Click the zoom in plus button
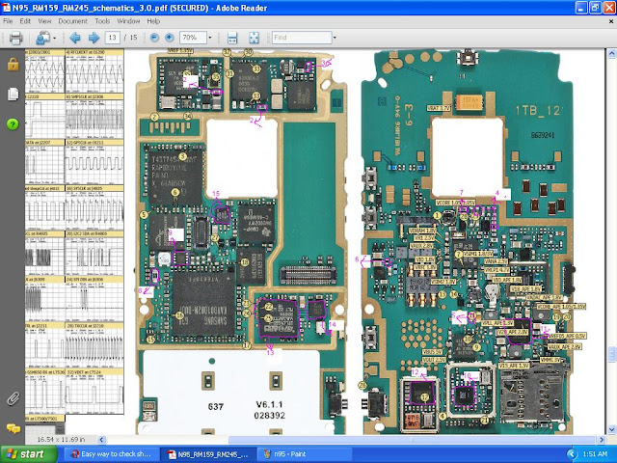617x463 pixels. coord(170,38)
